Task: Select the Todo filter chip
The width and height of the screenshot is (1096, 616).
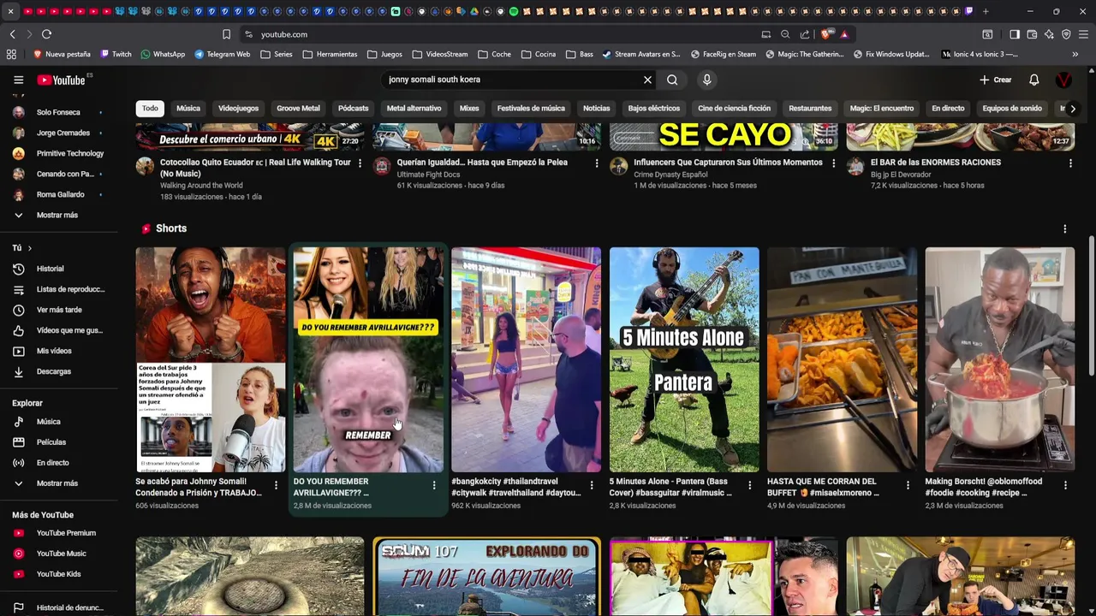Action: tap(150, 109)
